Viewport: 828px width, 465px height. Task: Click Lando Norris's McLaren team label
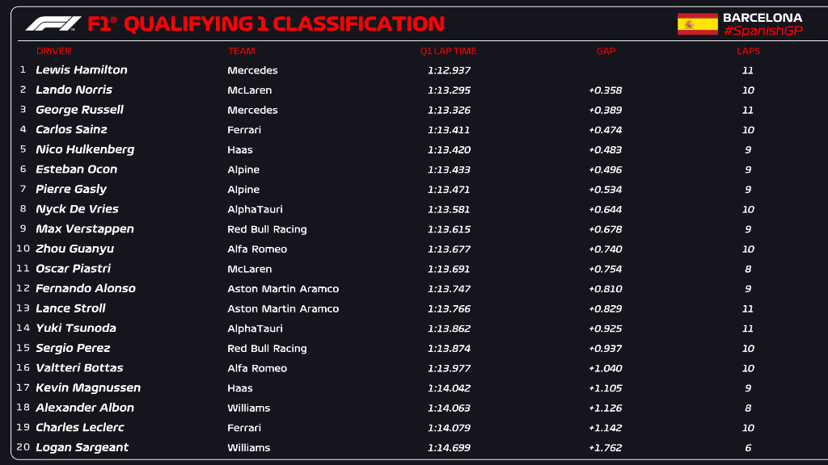point(249,90)
